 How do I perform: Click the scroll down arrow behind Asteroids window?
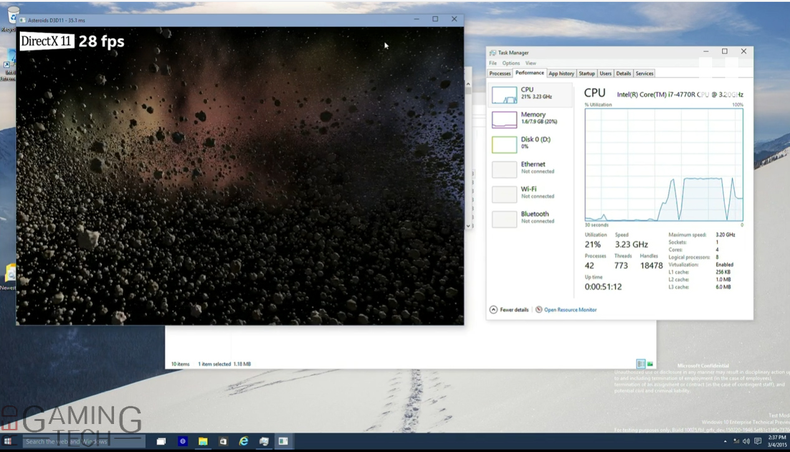469,225
